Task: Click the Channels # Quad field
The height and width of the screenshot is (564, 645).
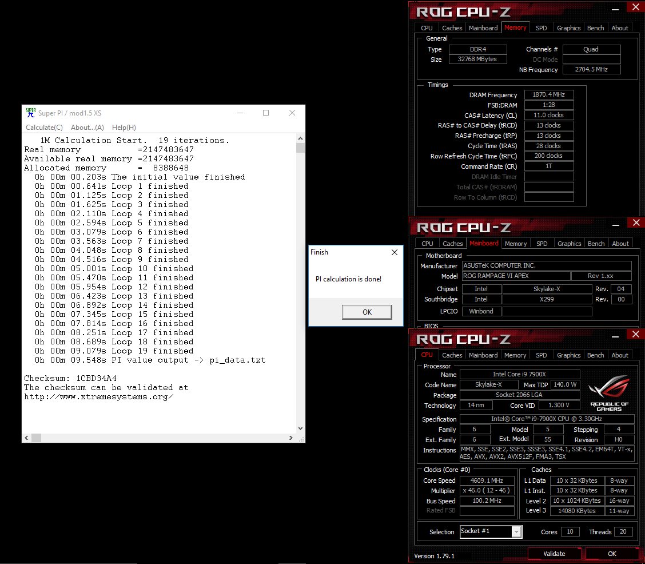Action: tap(591, 49)
